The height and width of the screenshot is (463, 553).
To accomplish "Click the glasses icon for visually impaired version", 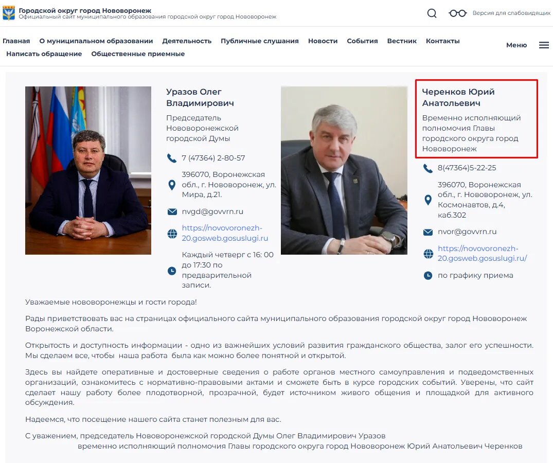I will coord(457,13).
